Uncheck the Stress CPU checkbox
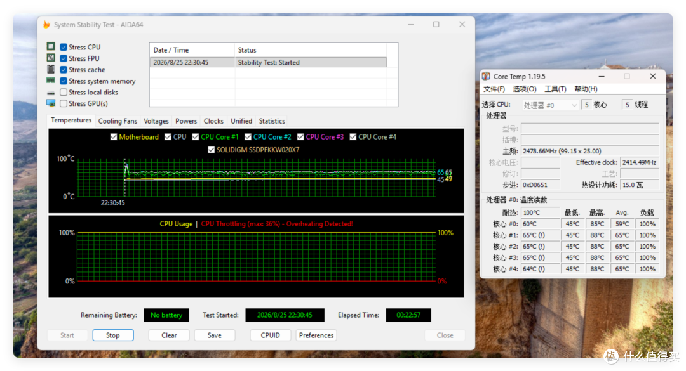The width and height of the screenshot is (686, 371). (64, 47)
